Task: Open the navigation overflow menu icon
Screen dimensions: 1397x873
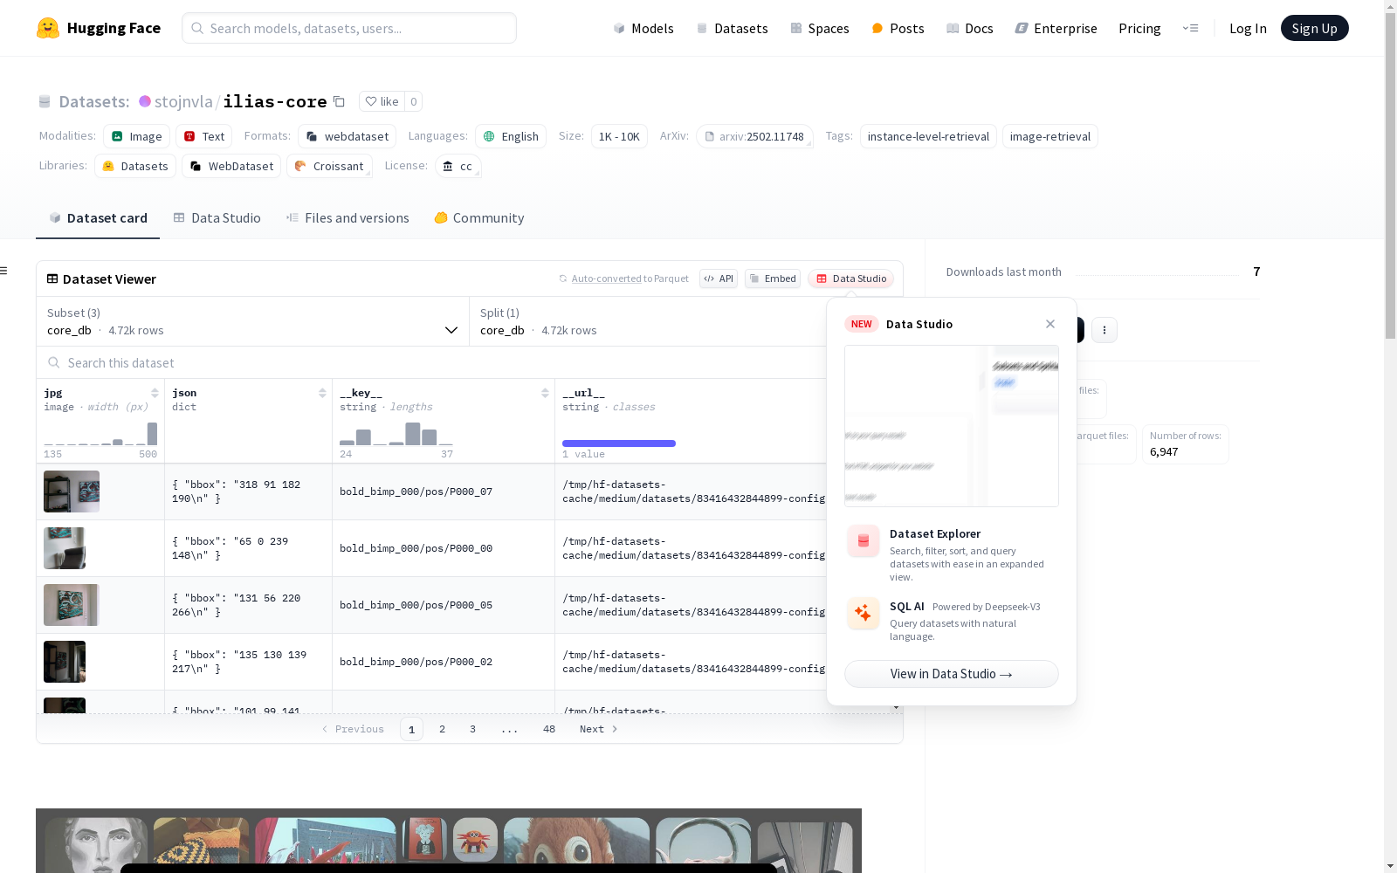Action: (1190, 28)
